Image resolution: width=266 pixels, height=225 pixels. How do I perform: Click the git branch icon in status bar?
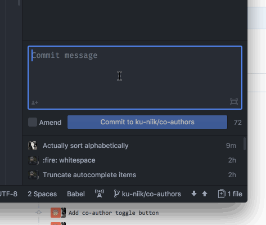pos(116,193)
